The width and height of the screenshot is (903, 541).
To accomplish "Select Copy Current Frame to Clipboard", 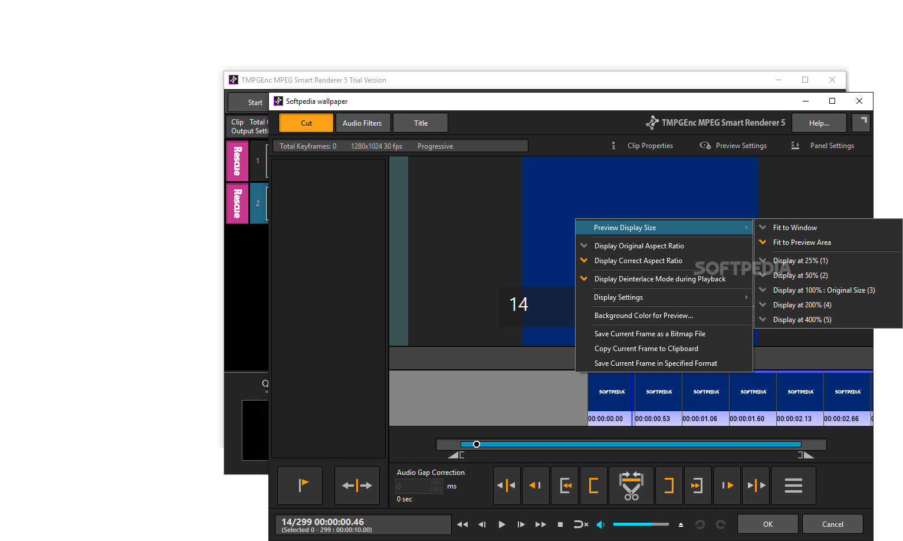I will point(664,349).
